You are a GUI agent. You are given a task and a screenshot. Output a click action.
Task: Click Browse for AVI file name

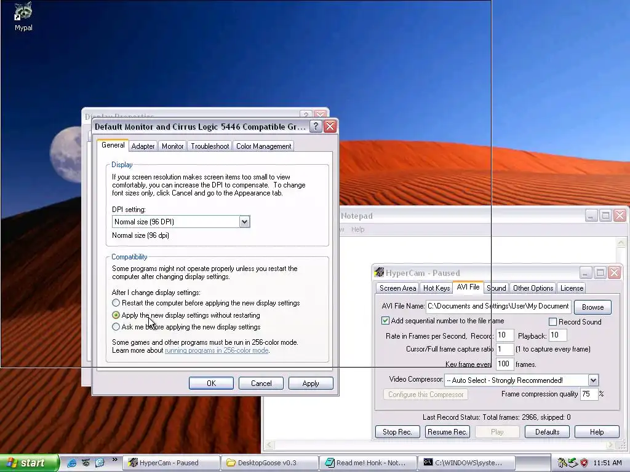592,307
